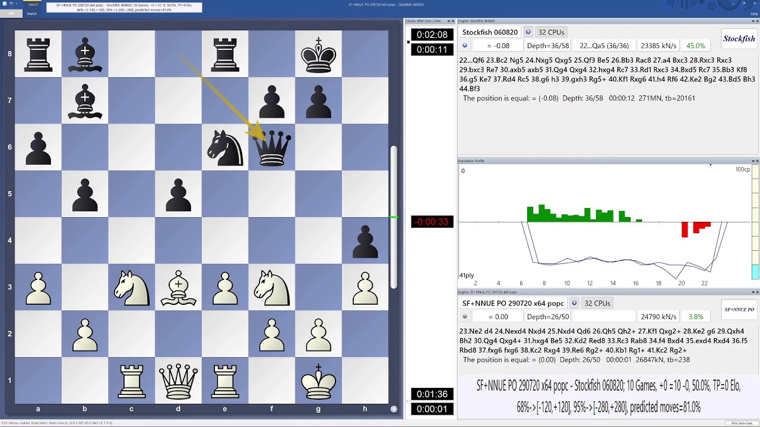Click the black knight on e6
760x427 pixels.
coord(225,148)
